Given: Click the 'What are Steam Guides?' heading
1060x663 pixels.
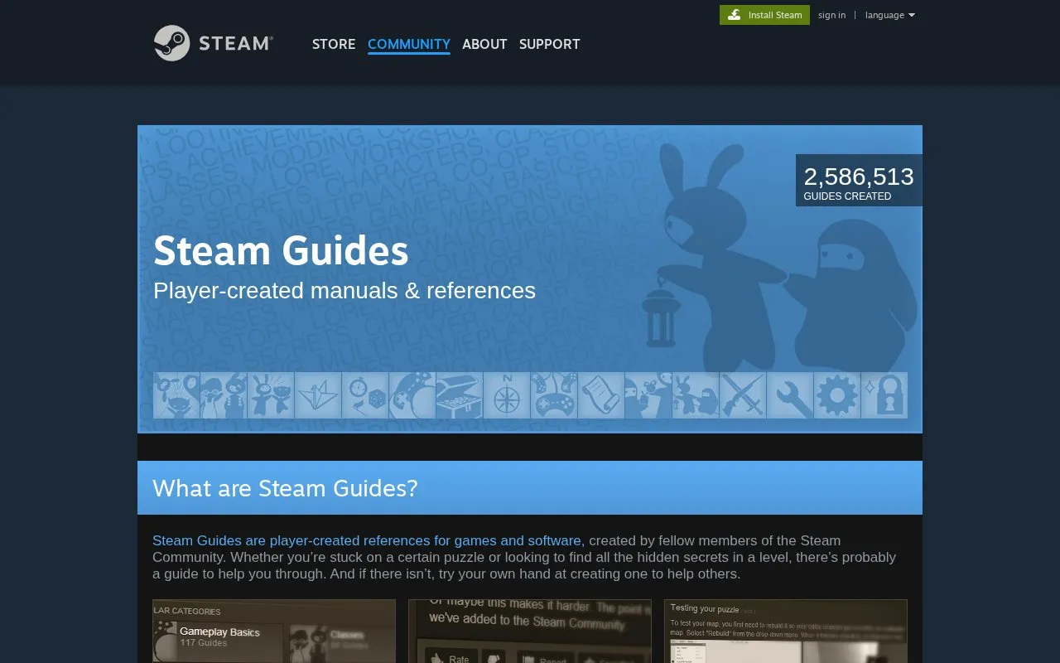Looking at the screenshot, I should point(285,488).
